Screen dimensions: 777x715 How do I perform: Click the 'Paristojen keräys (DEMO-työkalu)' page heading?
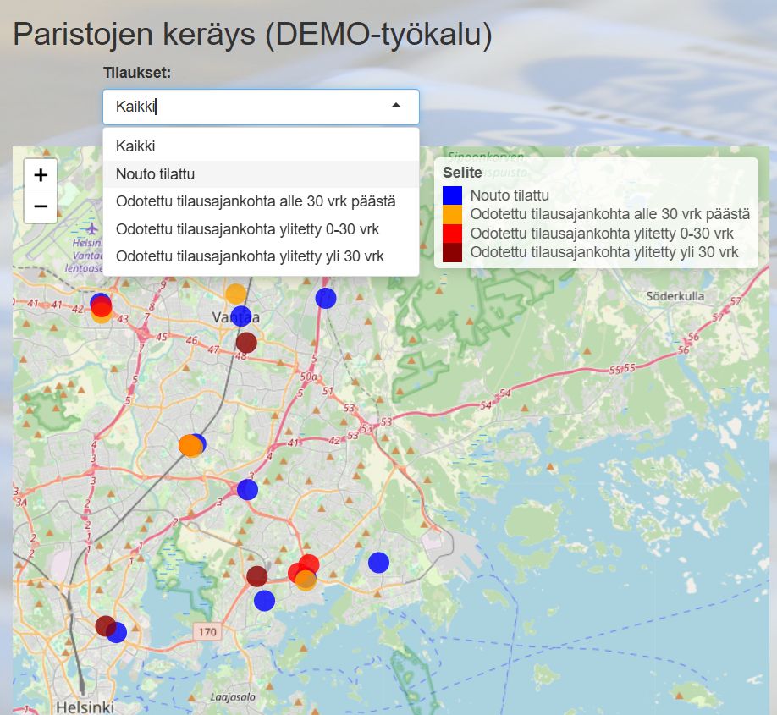(252, 34)
